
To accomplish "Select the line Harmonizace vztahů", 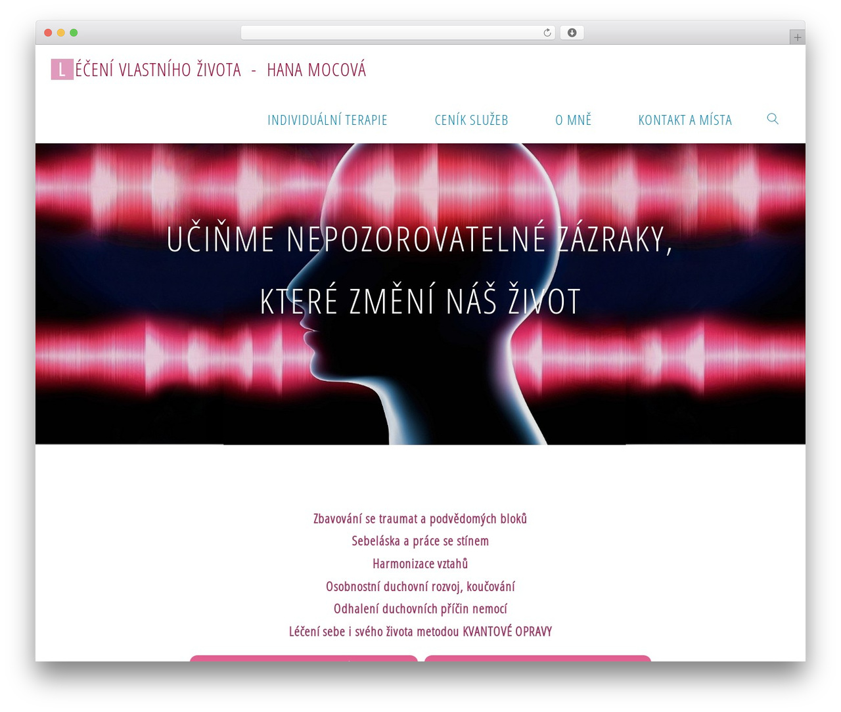I will coord(420,564).
